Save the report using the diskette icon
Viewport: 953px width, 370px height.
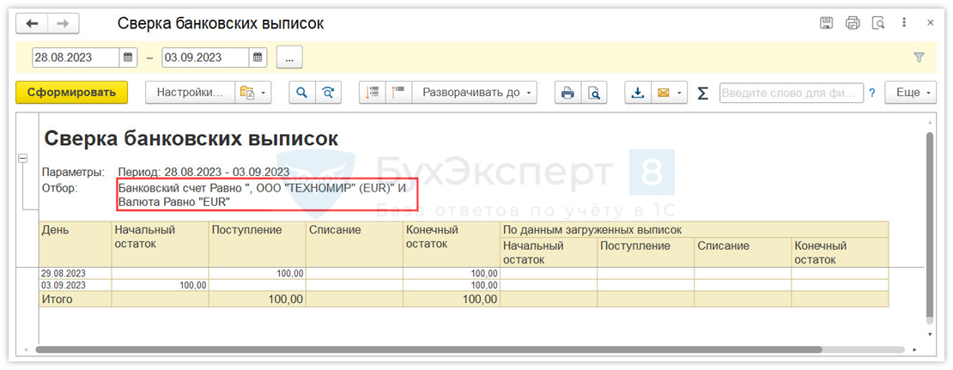826,23
